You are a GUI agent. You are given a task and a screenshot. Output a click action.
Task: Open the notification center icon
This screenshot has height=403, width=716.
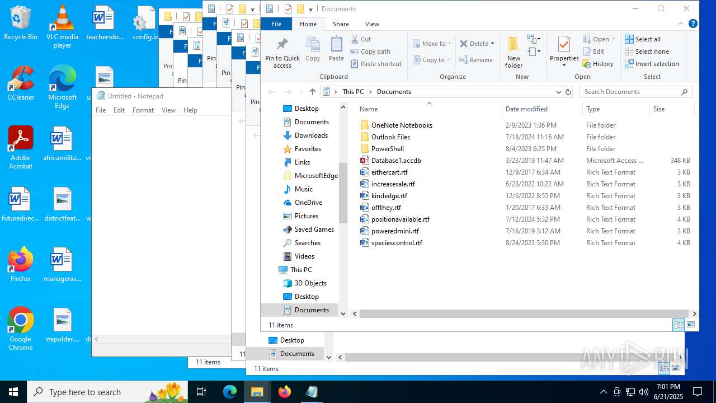click(698, 392)
